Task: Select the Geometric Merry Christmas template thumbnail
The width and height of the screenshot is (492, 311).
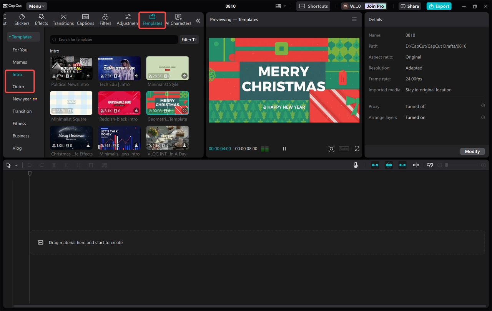Action: (x=167, y=103)
